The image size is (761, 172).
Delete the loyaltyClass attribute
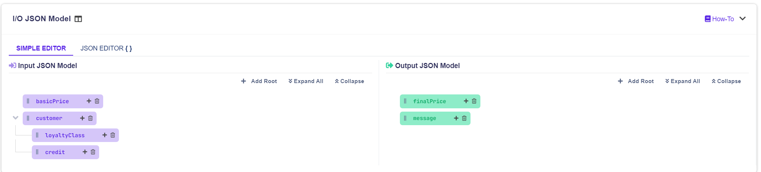[113, 135]
